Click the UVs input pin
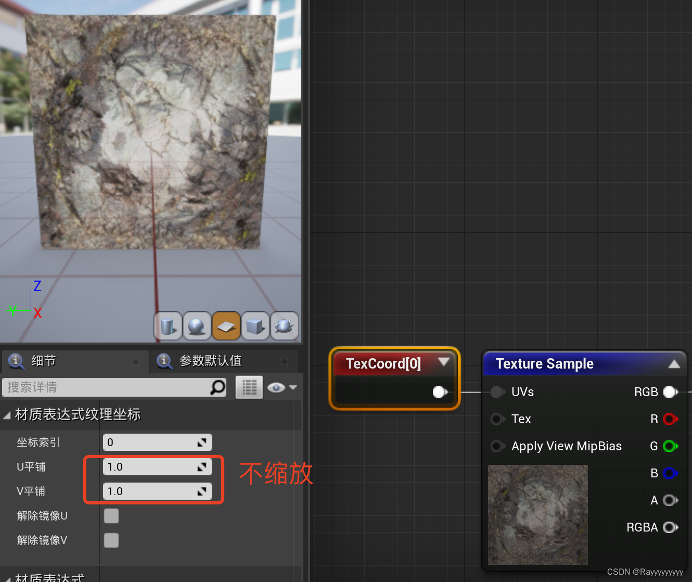The image size is (692, 582). pos(497,391)
